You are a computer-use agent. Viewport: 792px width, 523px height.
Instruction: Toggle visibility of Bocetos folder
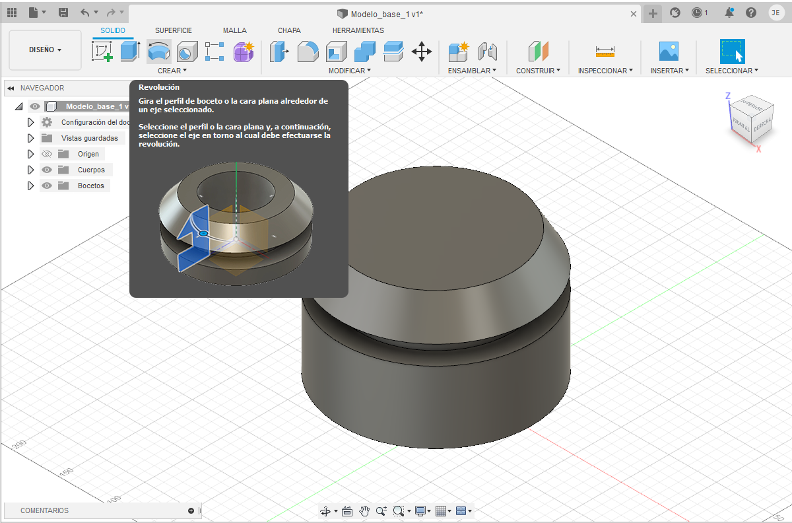pos(47,186)
